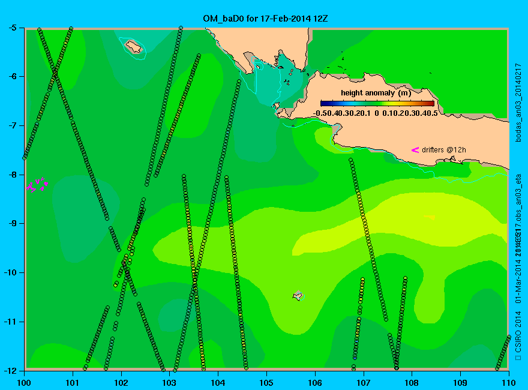The height and width of the screenshot is (390, 528).
Task: Click latitude tick label -11
Action: point(10,322)
